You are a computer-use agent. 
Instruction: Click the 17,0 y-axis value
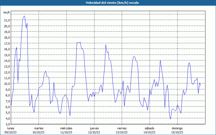click(x=7, y=43)
